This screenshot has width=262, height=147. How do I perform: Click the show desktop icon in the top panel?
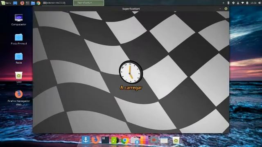(x=15, y=3)
